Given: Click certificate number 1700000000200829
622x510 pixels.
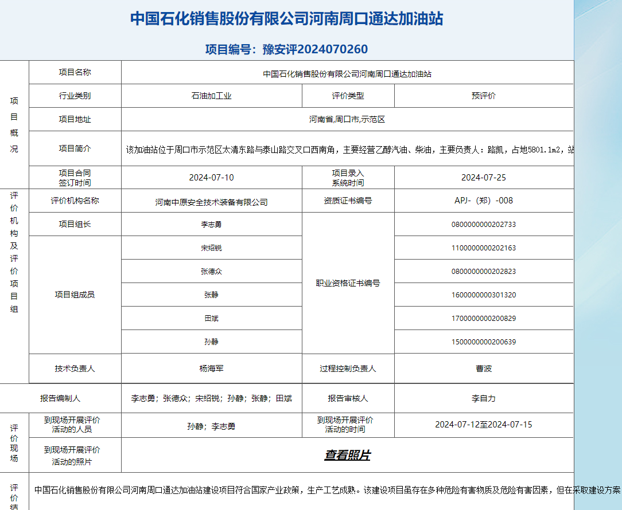Looking at the screenshot, I should pyautogui.click(x=484, y=318).
